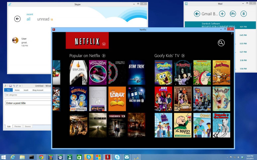Screen dimensions: 257x160
Task: Expand the Popular on Netflix section arrow
Action: 104,56
